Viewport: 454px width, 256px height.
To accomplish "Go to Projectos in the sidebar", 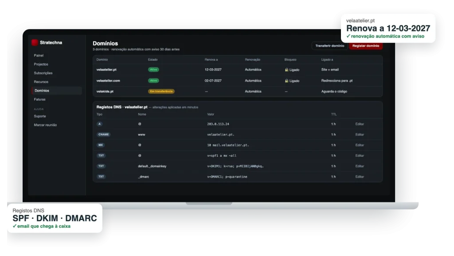I will 41,64.
